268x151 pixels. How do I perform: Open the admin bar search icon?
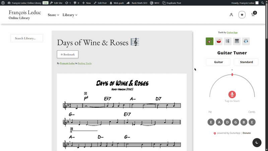coord(263,3)
